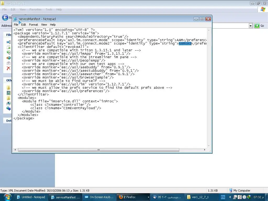Click Notepad's scroll right arrow
Screen dimensions: 268x201
205,150
